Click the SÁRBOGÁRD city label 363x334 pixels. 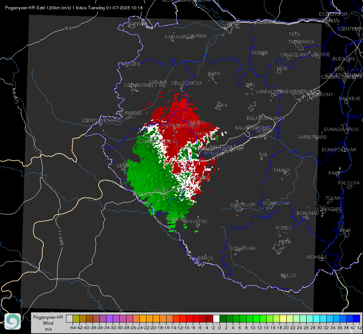pyautogui.click(x=312, y=137)
